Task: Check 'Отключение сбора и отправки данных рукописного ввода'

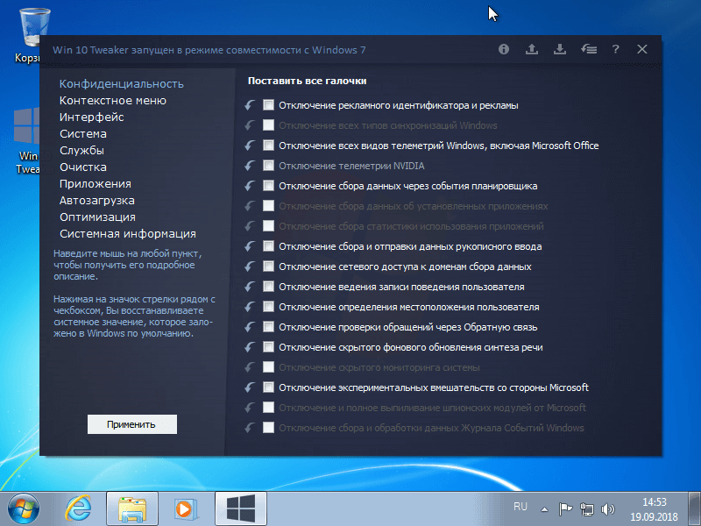Action: (268, 246)
